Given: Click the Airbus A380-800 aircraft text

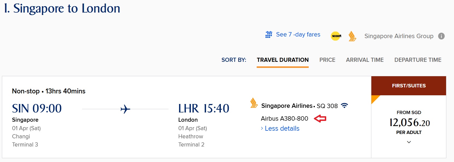Looking at the screenshot, I should (284, 118).
